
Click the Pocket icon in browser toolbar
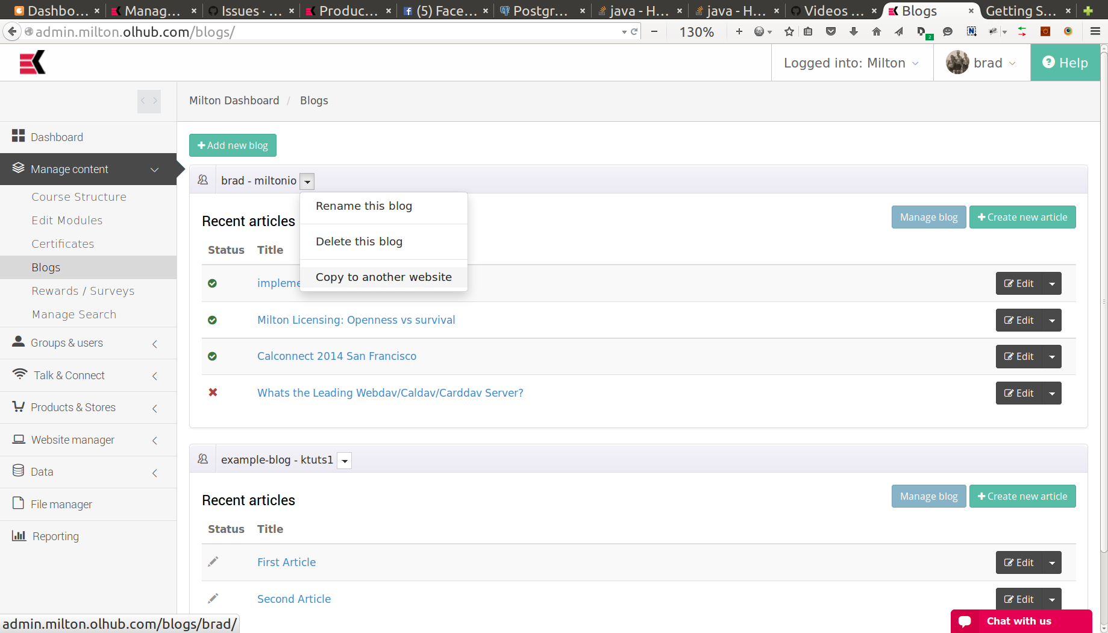(x=831, y=31)
